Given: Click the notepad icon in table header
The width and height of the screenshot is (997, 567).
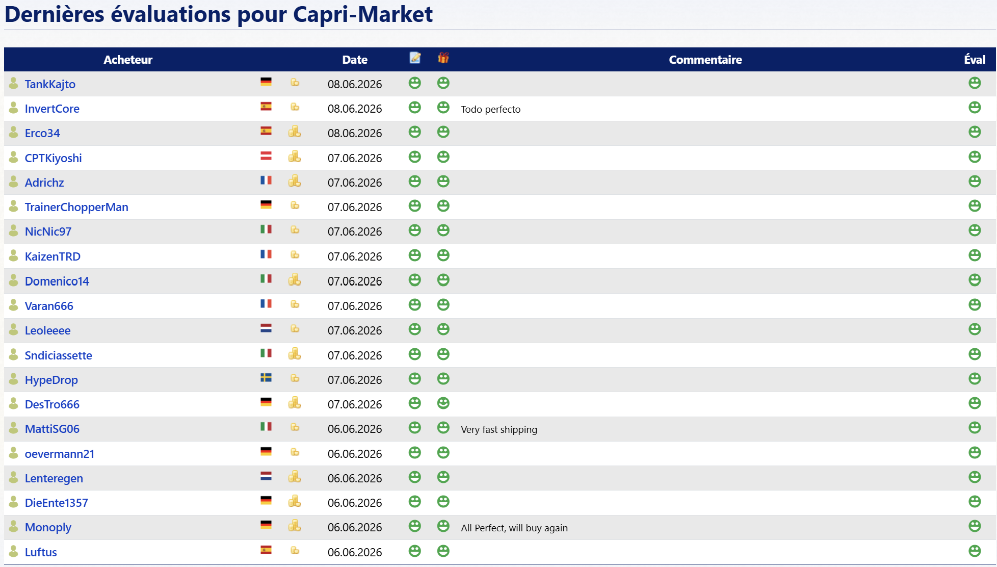Looking at the screenshot, I should (415, 58).
